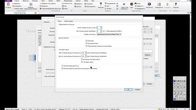This screenshot has width=196, height=110.
Task: Click stepper for расстояние между линейками
Action: tap(101, 31)
